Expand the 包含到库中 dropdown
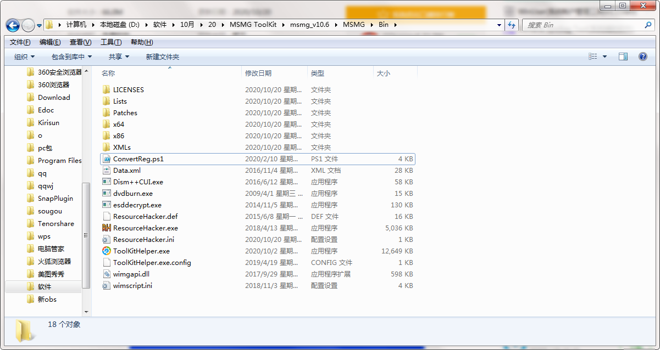This screenshot has width=660, height=350. pos(72,57)
